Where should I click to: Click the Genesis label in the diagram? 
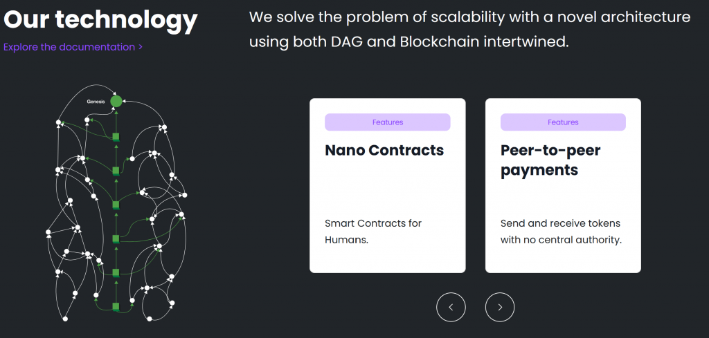pyautogui.click(x=96, y=102)
